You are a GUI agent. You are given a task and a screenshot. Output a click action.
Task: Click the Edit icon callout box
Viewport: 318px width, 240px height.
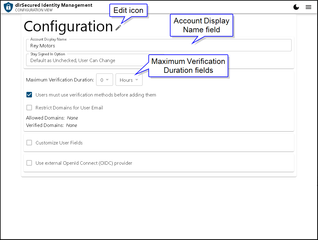click(128, 10)
